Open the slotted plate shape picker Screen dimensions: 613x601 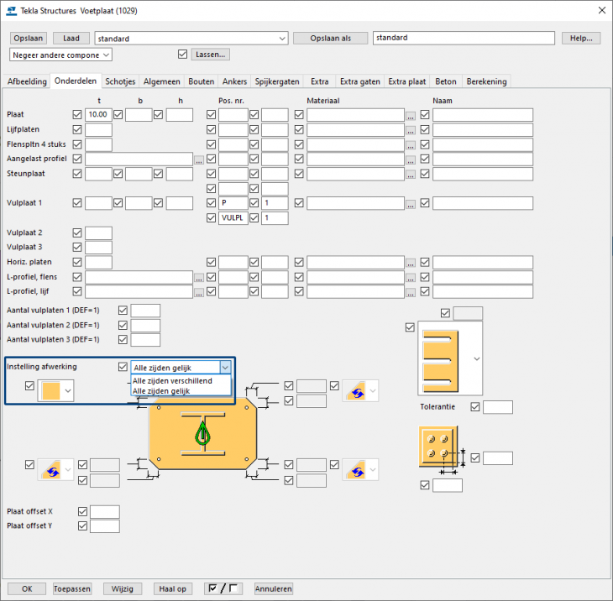478,358
